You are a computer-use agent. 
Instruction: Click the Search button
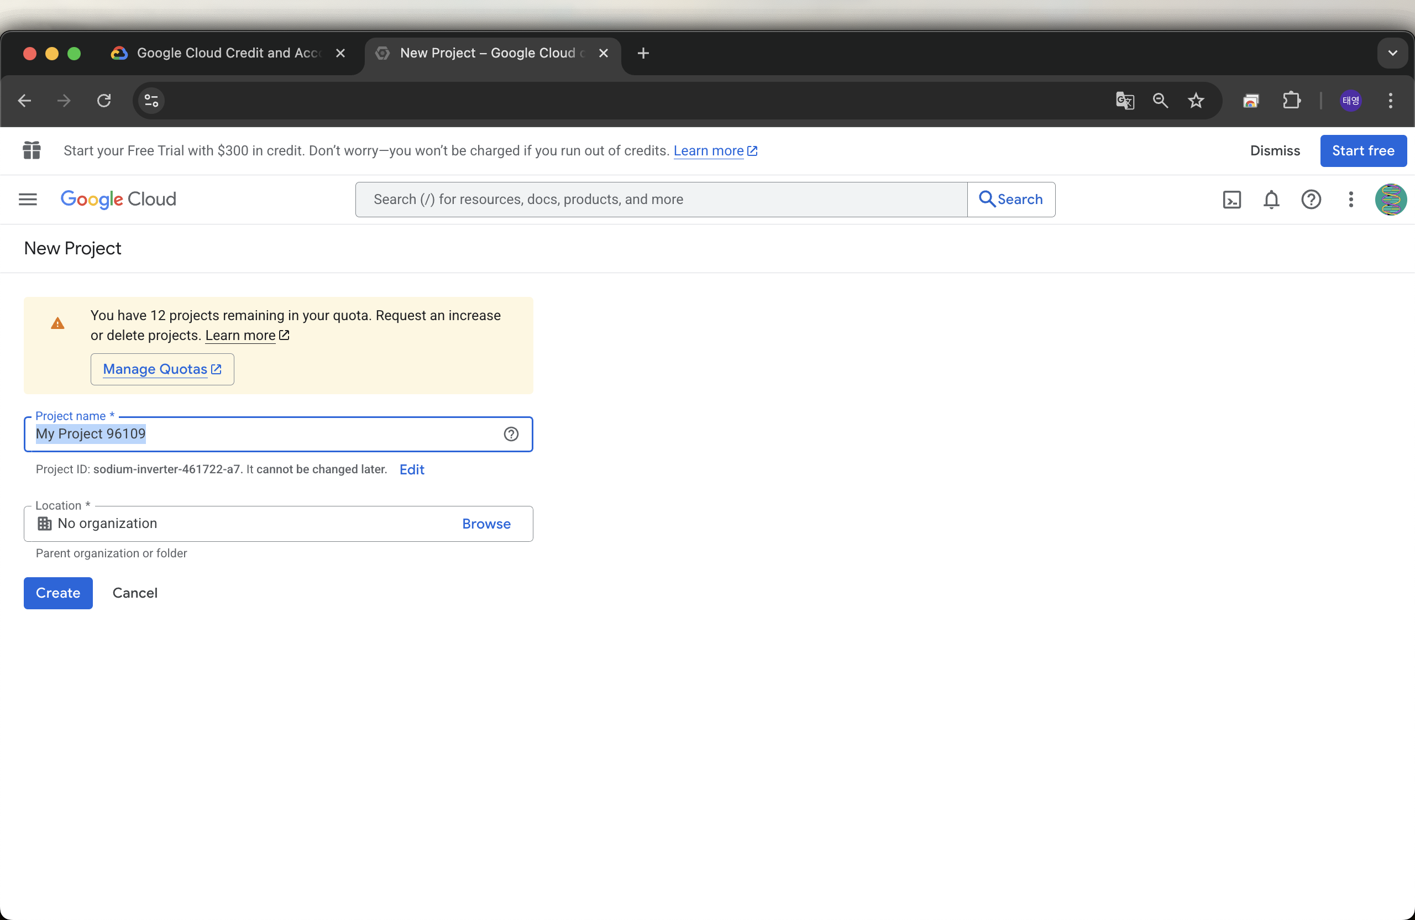(x=1011, y=199)
